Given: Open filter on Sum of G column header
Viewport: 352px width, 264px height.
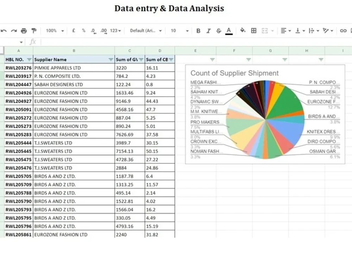Looking at the screenshot, I should [141, 59].
